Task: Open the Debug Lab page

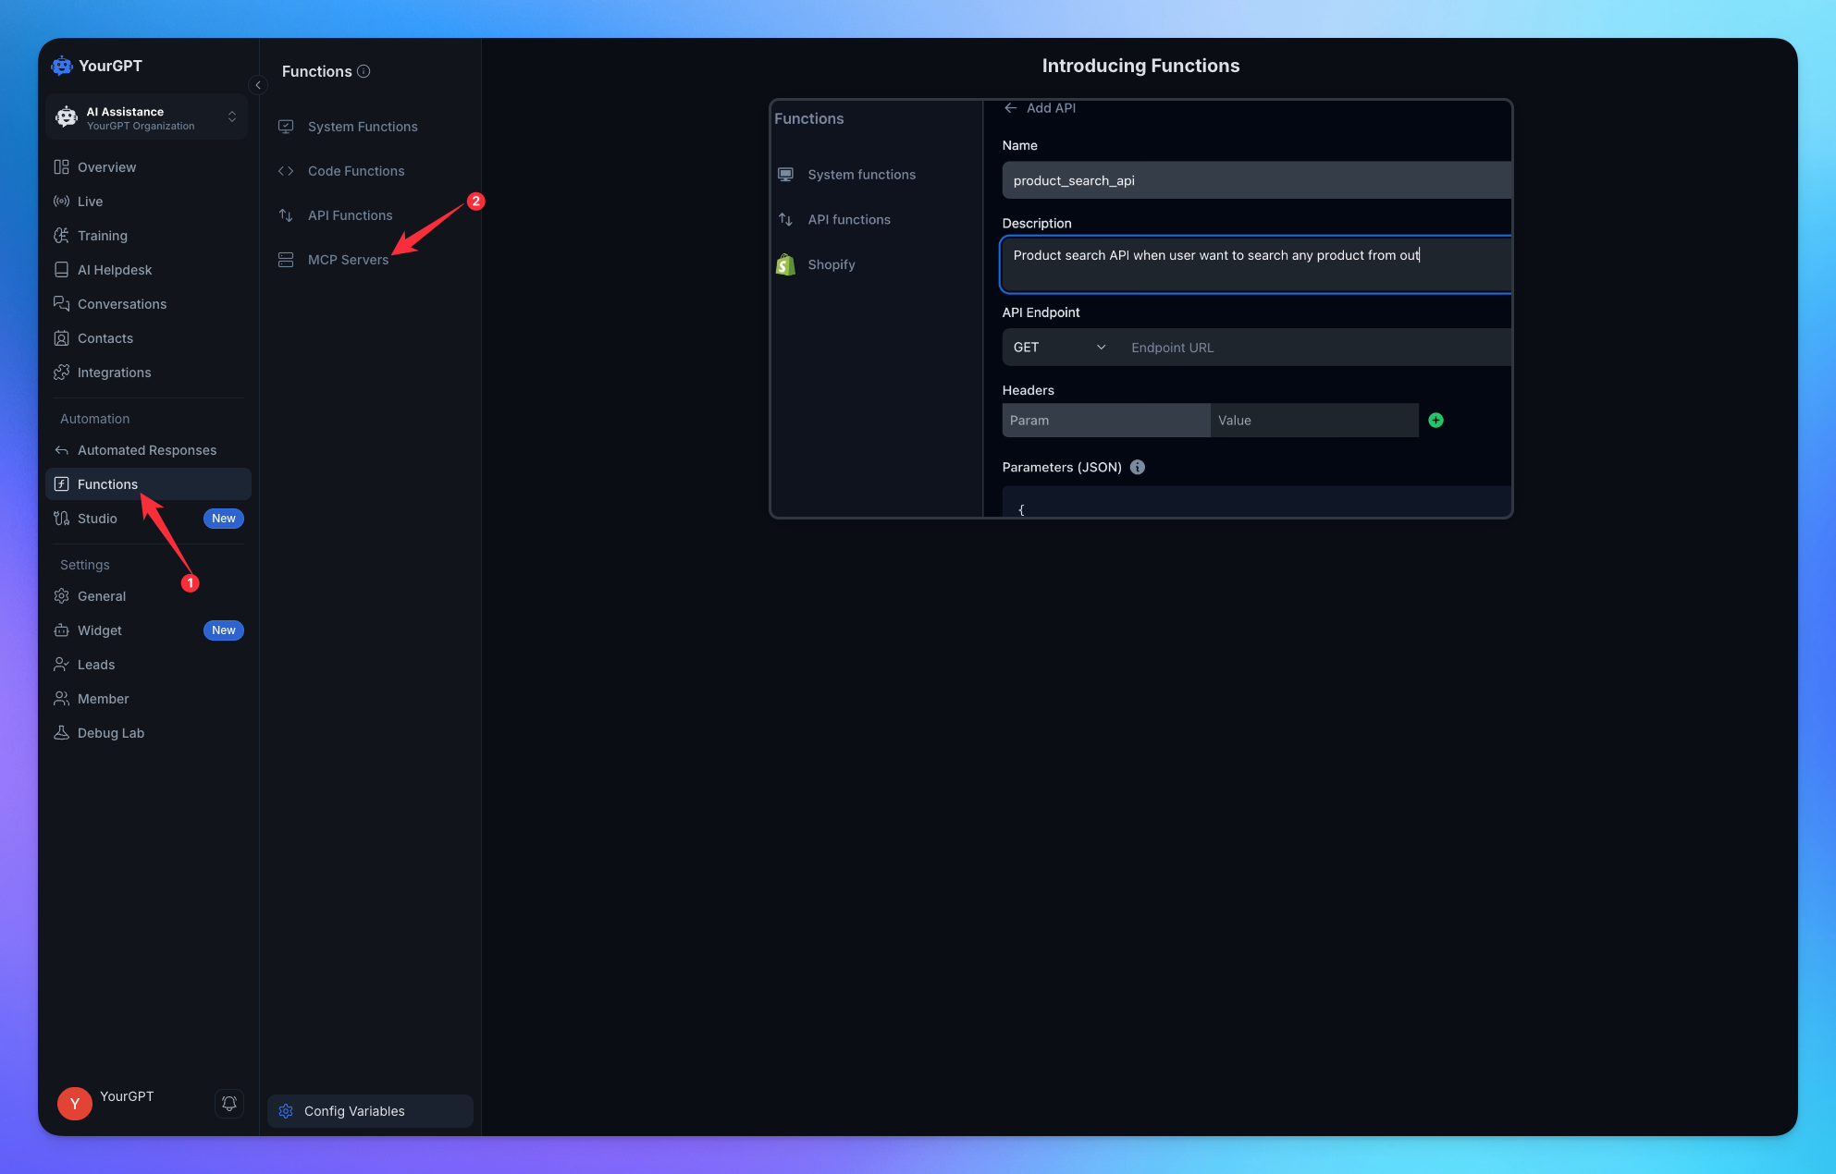Action: [x=110, y=733]
